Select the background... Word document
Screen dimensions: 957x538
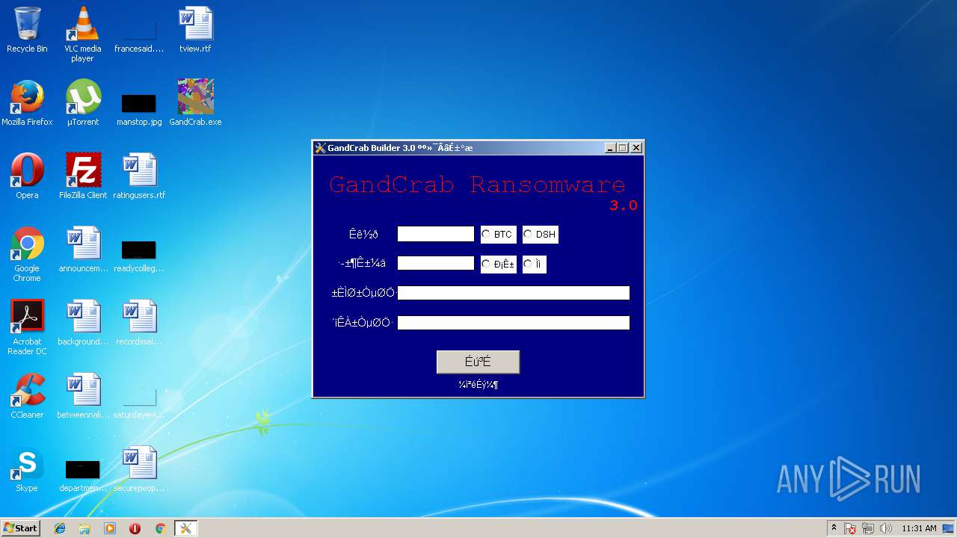[x=83, y=323]
